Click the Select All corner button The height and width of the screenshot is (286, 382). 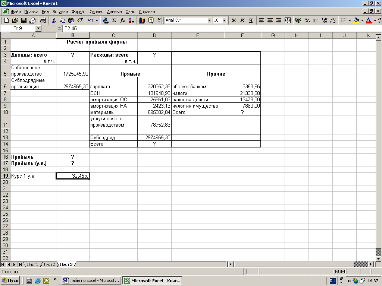(5, 35)
